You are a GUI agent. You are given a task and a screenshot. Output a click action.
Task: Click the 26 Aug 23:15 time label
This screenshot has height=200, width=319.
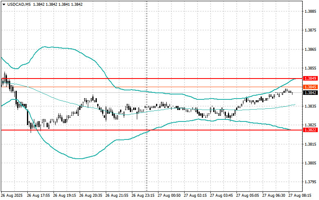point(143,196)
